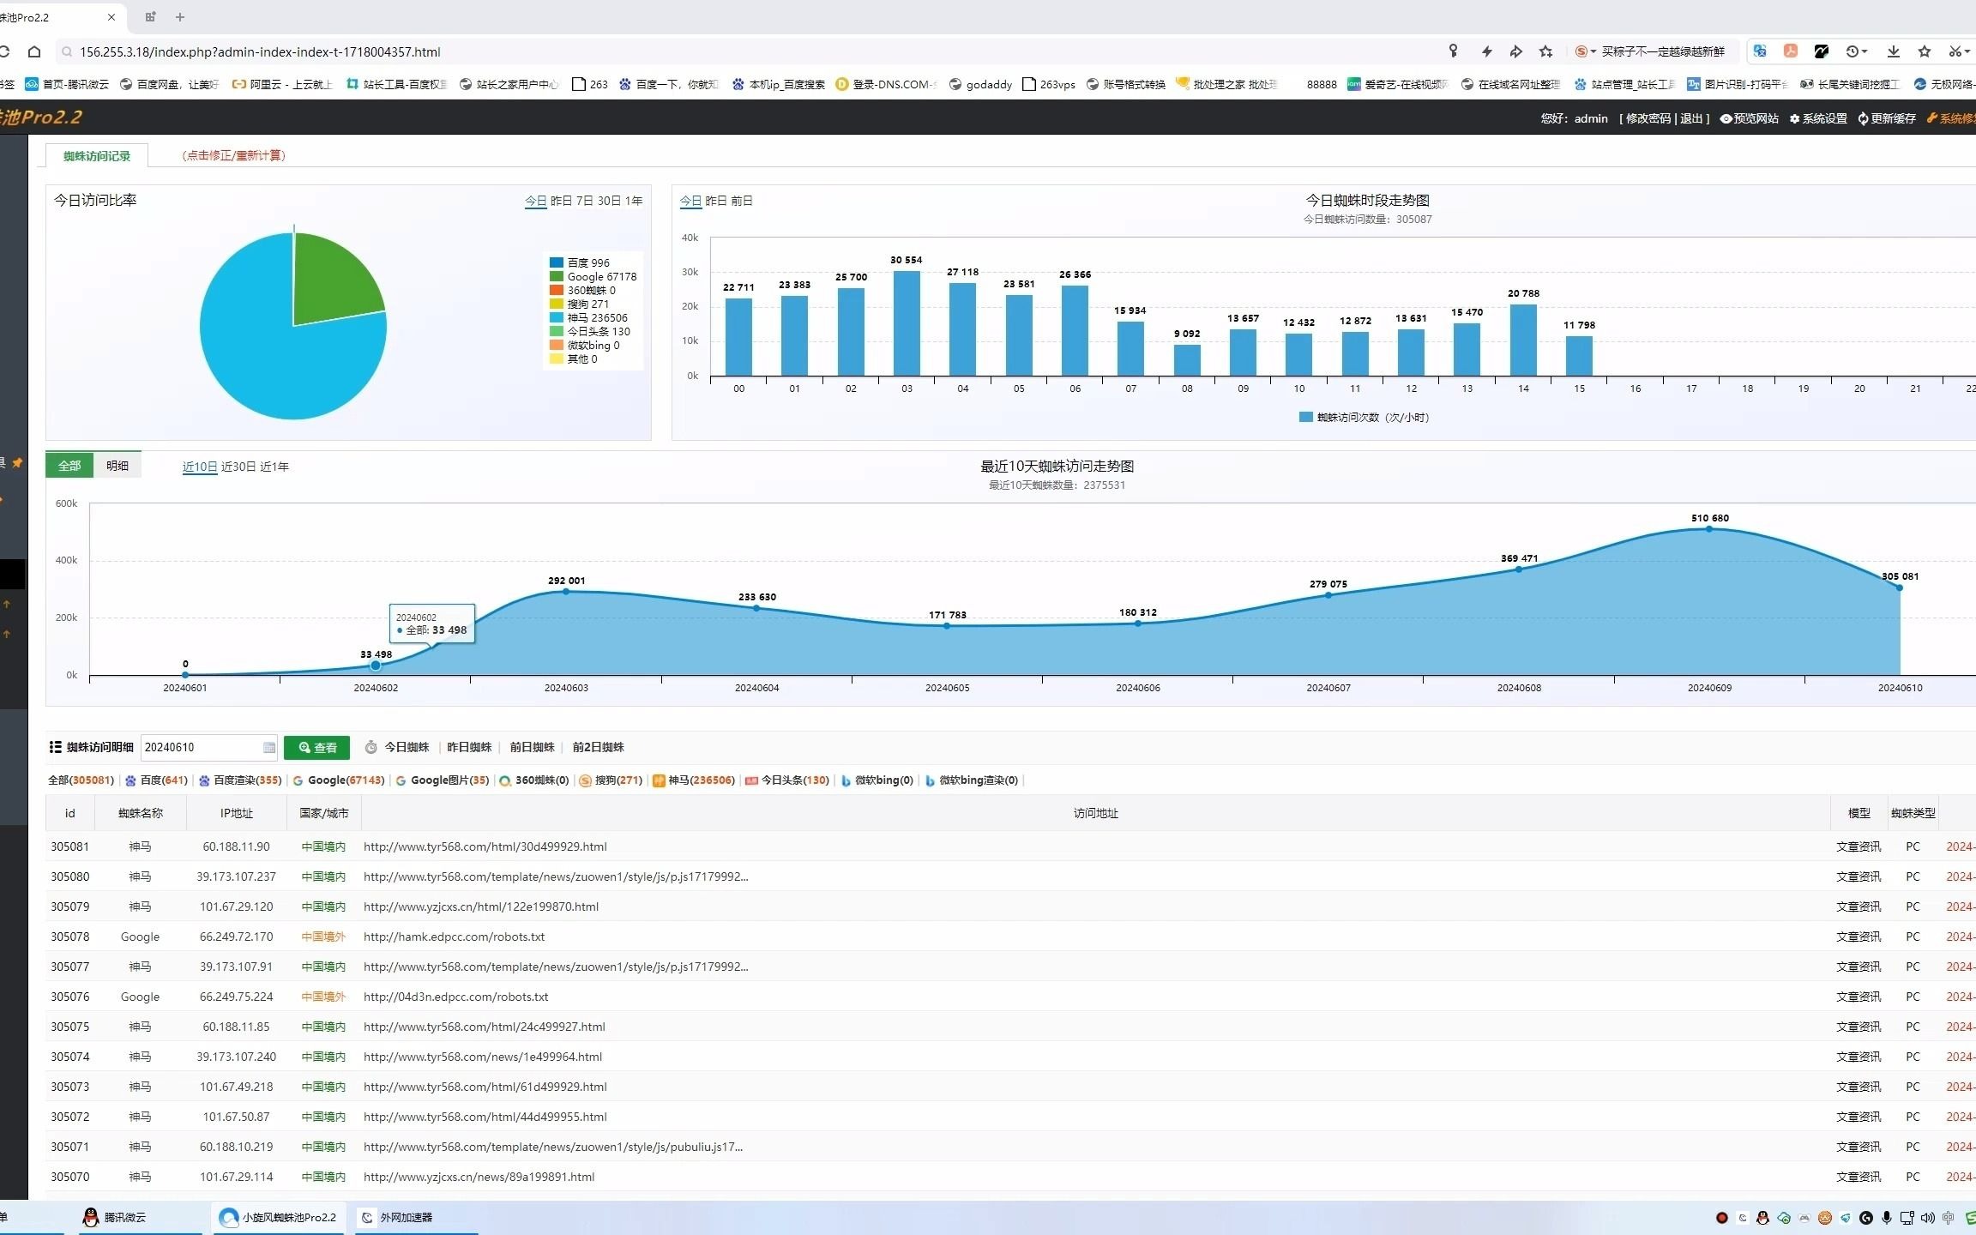Image resolution: width=1976 pixels, height=1235 pixels.
Task: Open the godaddy bookmark
Action: 980,84
